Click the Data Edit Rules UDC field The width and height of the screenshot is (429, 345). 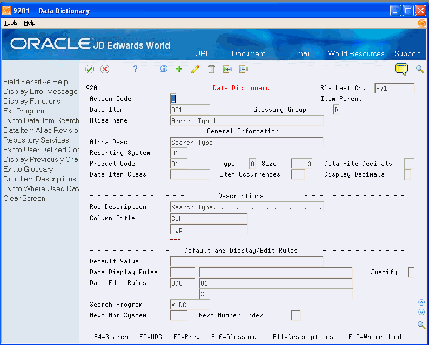pos(183,283)
